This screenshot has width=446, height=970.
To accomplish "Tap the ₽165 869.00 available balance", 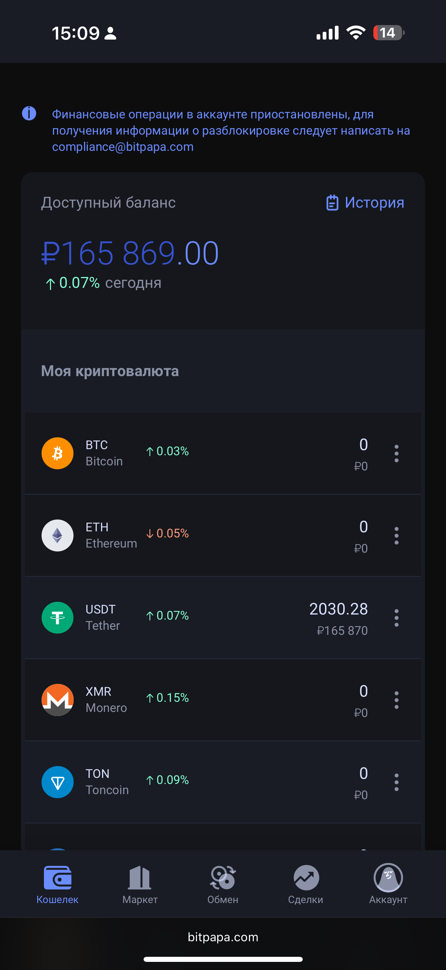I will point(130,253).
